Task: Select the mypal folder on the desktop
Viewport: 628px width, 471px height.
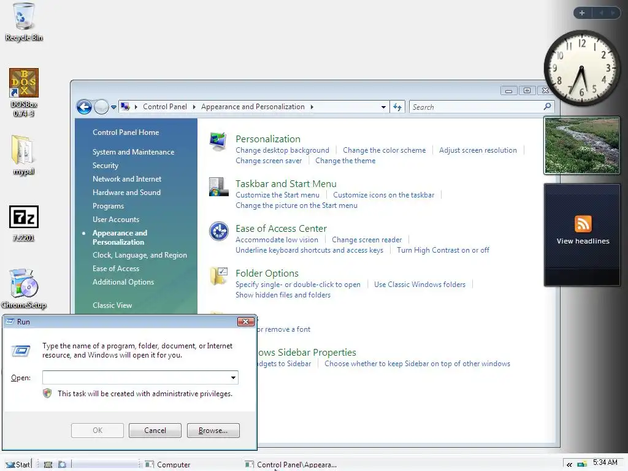Action: (x=23, y=155)
